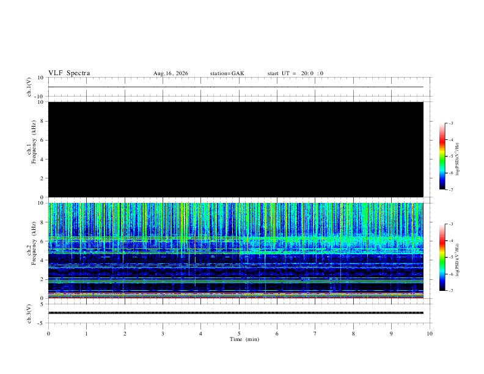Image resolution: width=484 pixels, height=374 pixels.
Task: Click the Aug.16, 2026 date label
Action: pyautogui.click(x=170, y=73)
